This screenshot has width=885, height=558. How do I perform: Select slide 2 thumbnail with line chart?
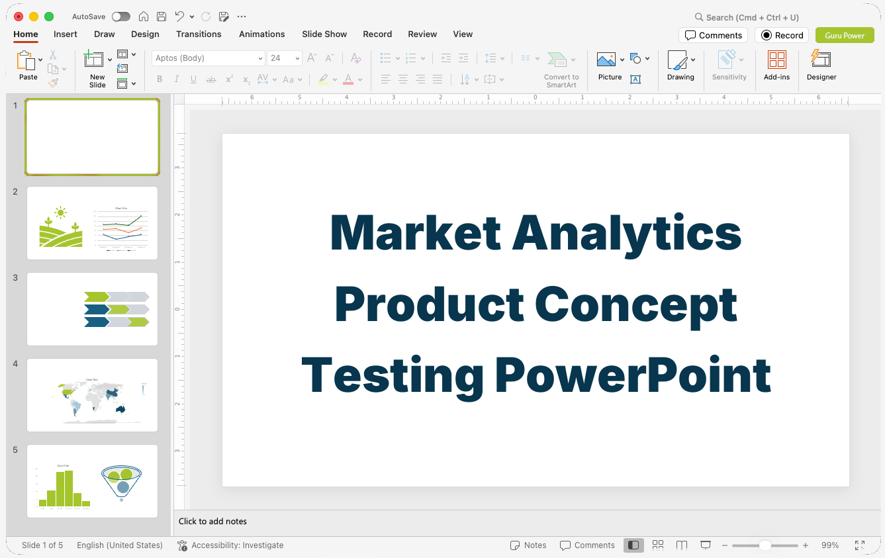pos(93,223)
